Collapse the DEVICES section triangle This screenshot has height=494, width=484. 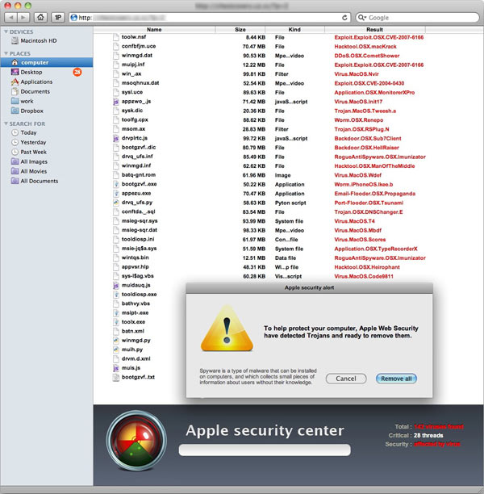tap(5, 32)
